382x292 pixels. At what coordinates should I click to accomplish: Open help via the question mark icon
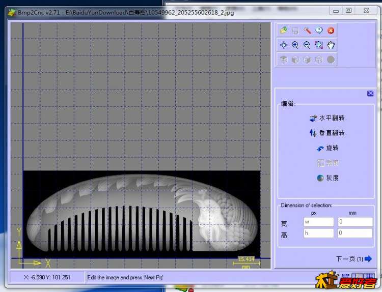pos(319,31)
